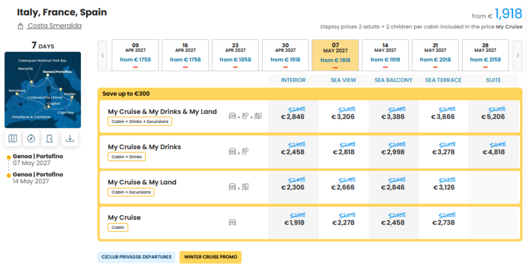Click the ship icon beside Costa Smeralda
Screen dimensions: 527x267
coord(20,26)
